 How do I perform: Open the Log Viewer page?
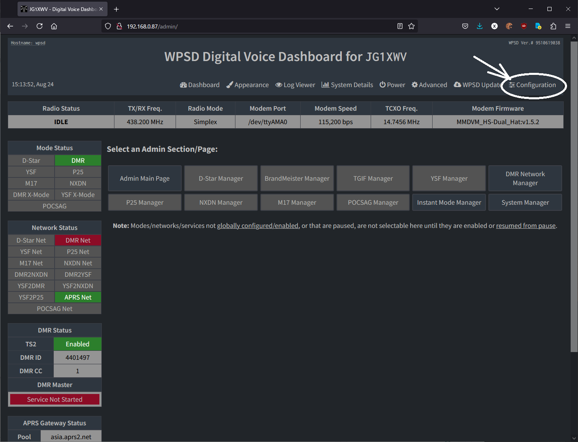click(x=295, y=85)
